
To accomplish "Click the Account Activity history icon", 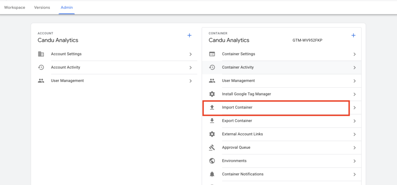I will [x=41, y=67].
